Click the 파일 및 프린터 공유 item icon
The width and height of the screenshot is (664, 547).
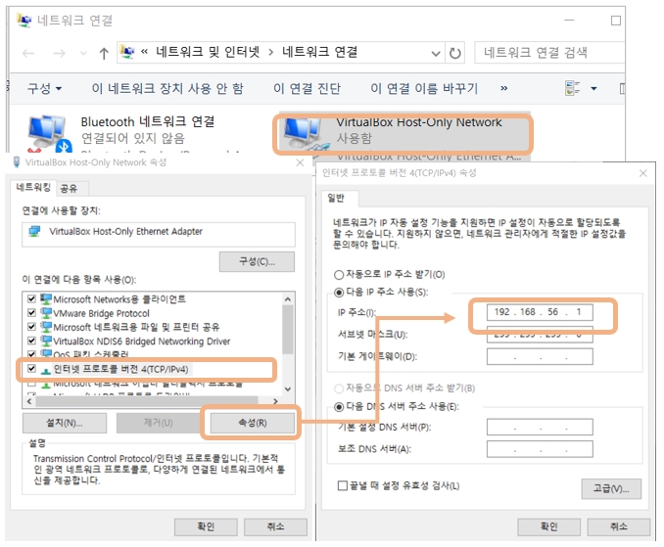(46, 327)
